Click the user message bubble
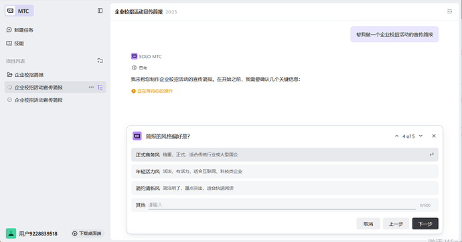Image resolution: width=462 pixels, height=242 pixels. click(394, 34)
